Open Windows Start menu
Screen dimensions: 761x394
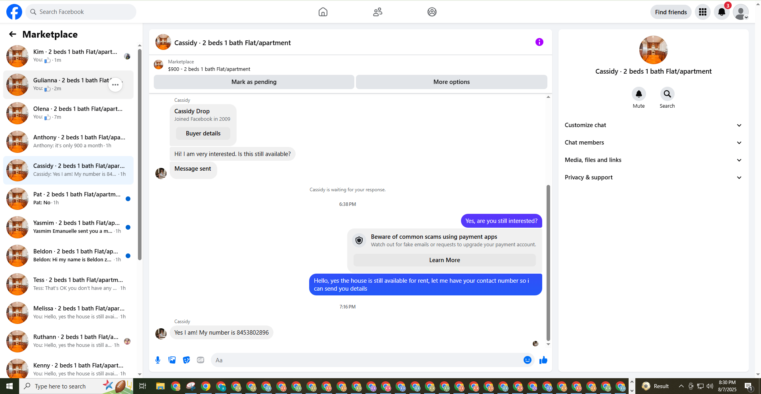10,386
